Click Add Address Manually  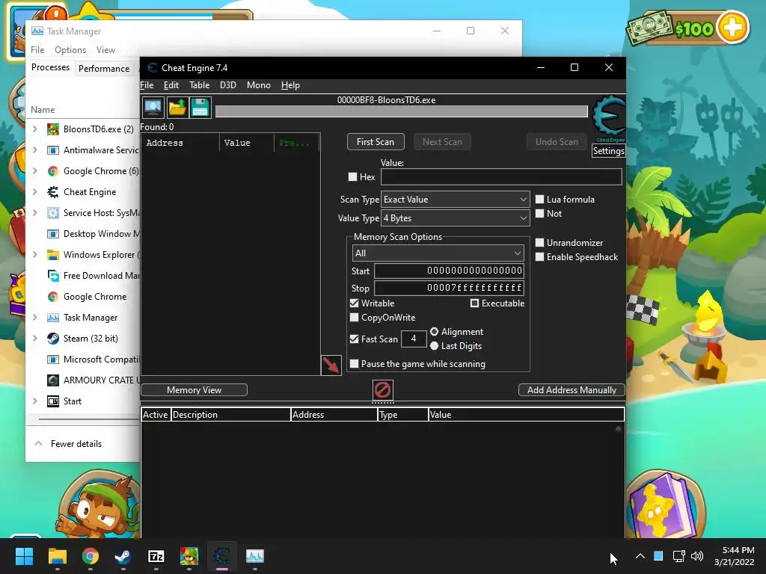click(x=572, y=390)
